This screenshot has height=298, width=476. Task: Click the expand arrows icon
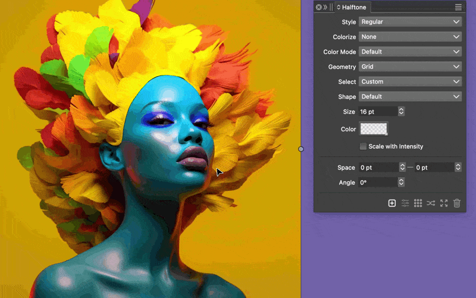click(444, 203)
